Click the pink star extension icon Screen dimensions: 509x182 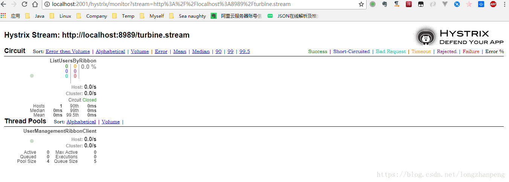click(x=469, y=4)
